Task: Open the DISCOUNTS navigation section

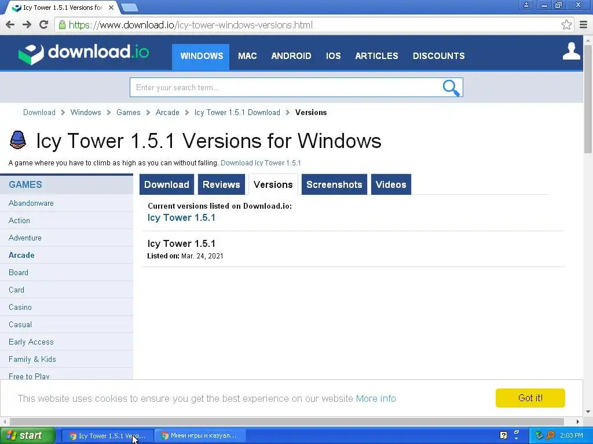Action: [439, 56]
